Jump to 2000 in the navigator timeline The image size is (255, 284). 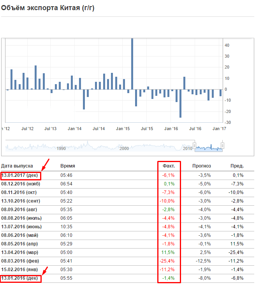point(124,148)
